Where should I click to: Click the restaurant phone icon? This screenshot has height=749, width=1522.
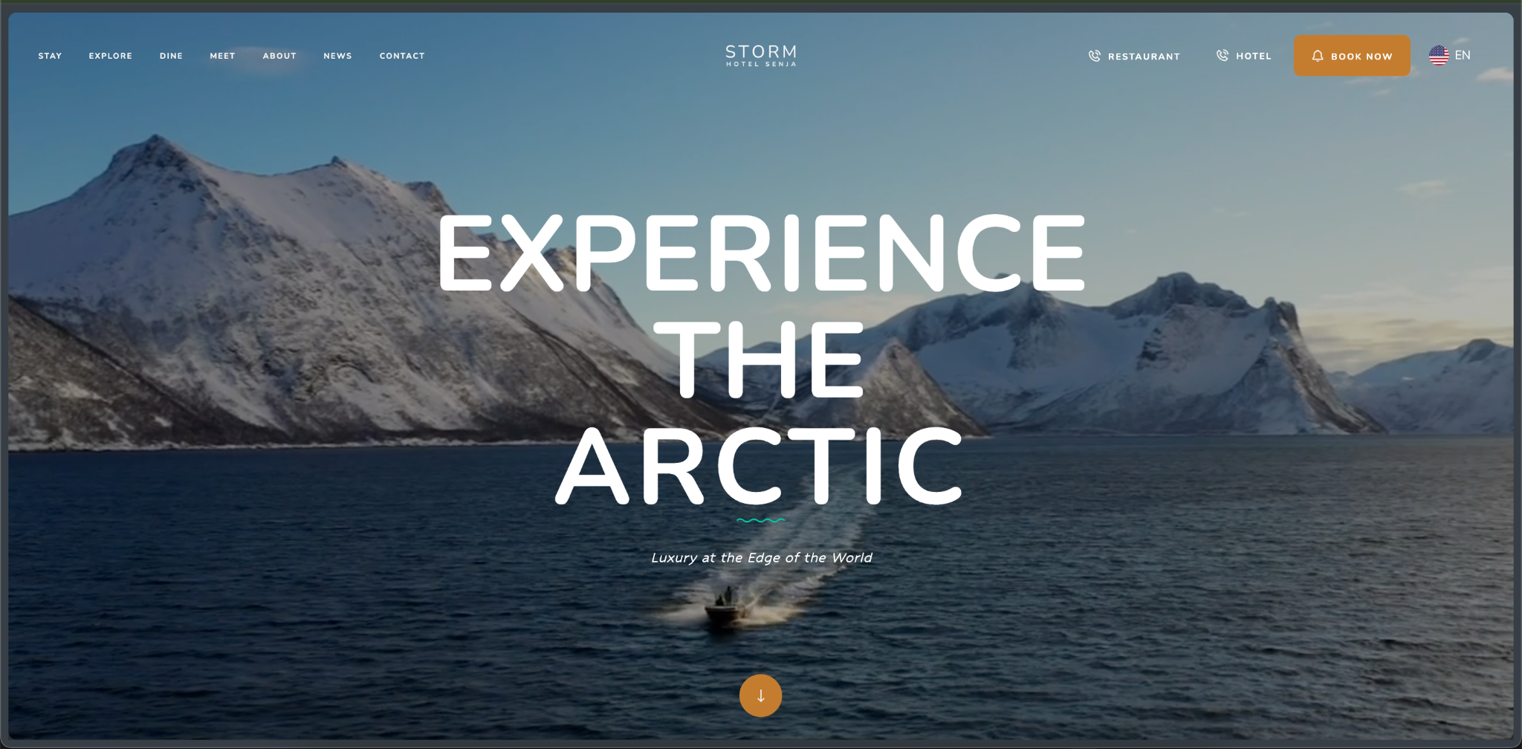[x=1094, y=56]
